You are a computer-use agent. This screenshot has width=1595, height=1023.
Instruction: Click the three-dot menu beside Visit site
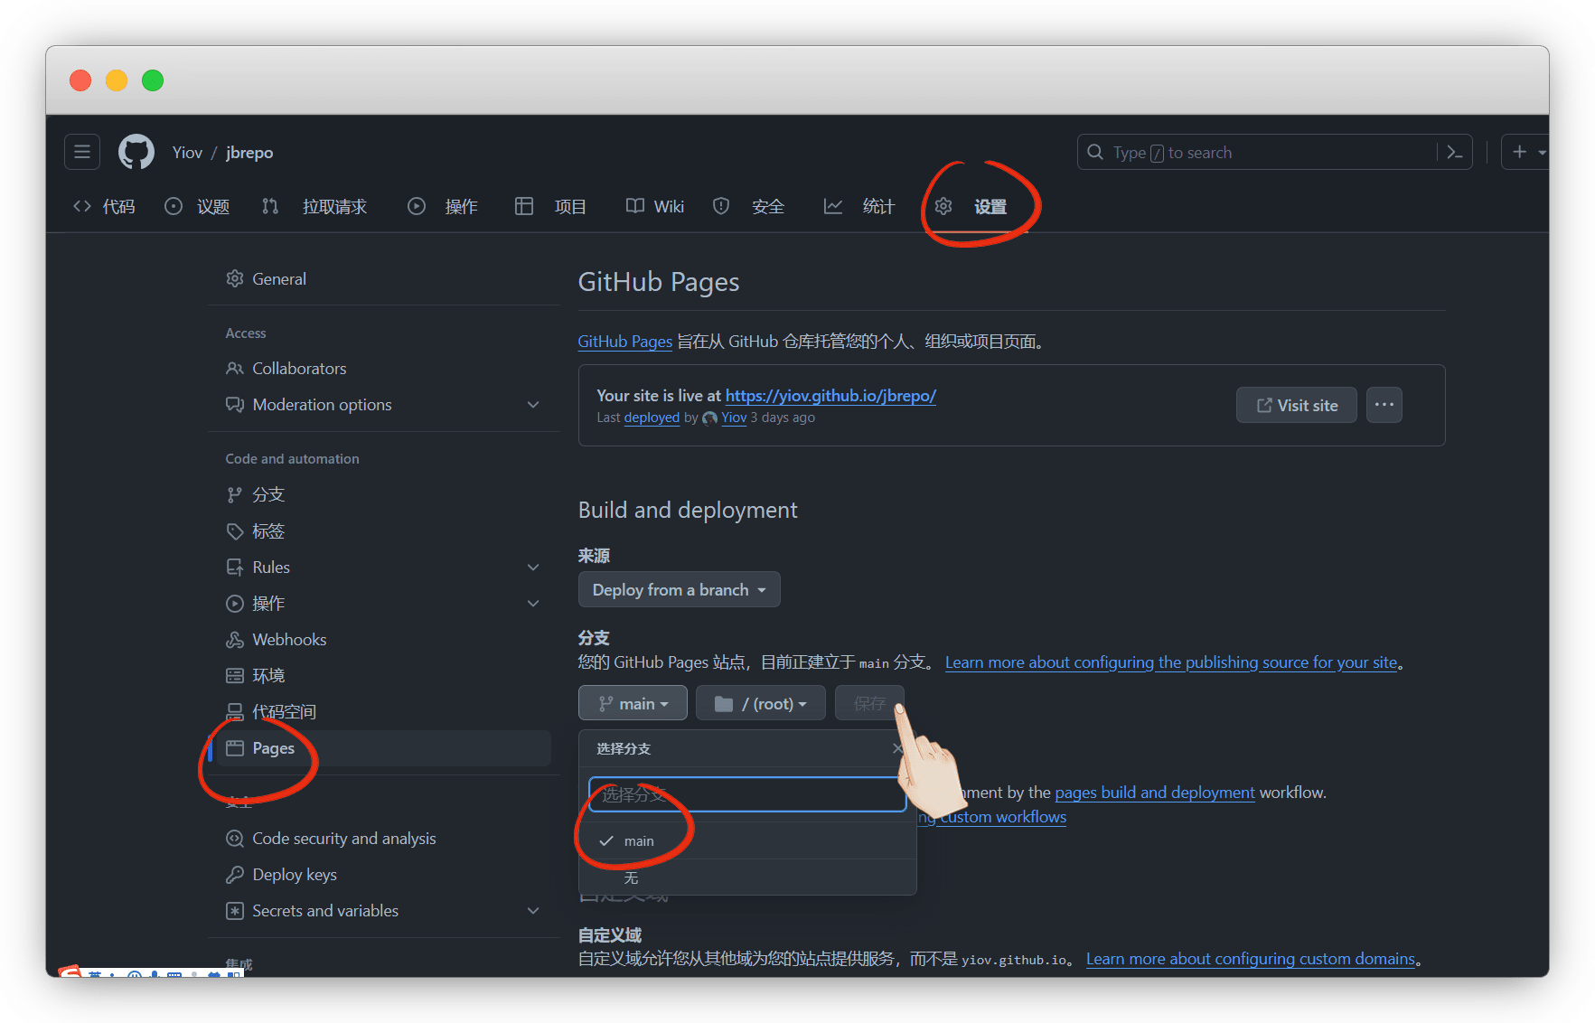(1384, 405)
